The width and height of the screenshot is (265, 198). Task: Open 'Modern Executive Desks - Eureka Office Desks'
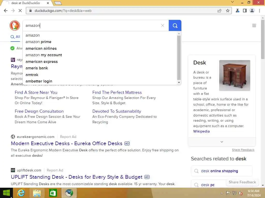coord(67,143)
